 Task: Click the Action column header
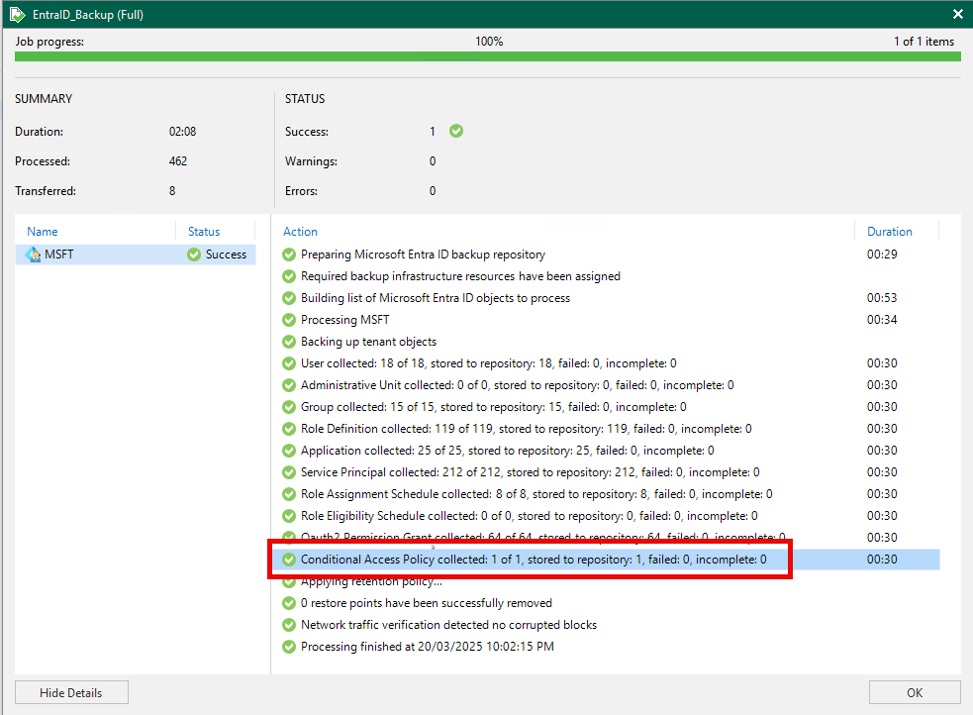click(300, 232)
